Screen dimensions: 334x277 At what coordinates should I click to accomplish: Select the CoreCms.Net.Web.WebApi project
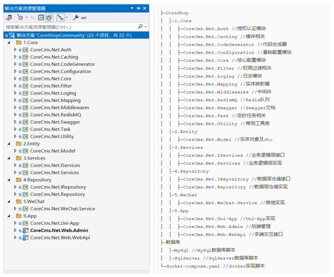(x=60, y=238)
